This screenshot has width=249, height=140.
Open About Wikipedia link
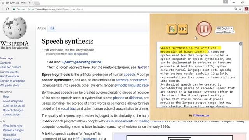(13, 101)
